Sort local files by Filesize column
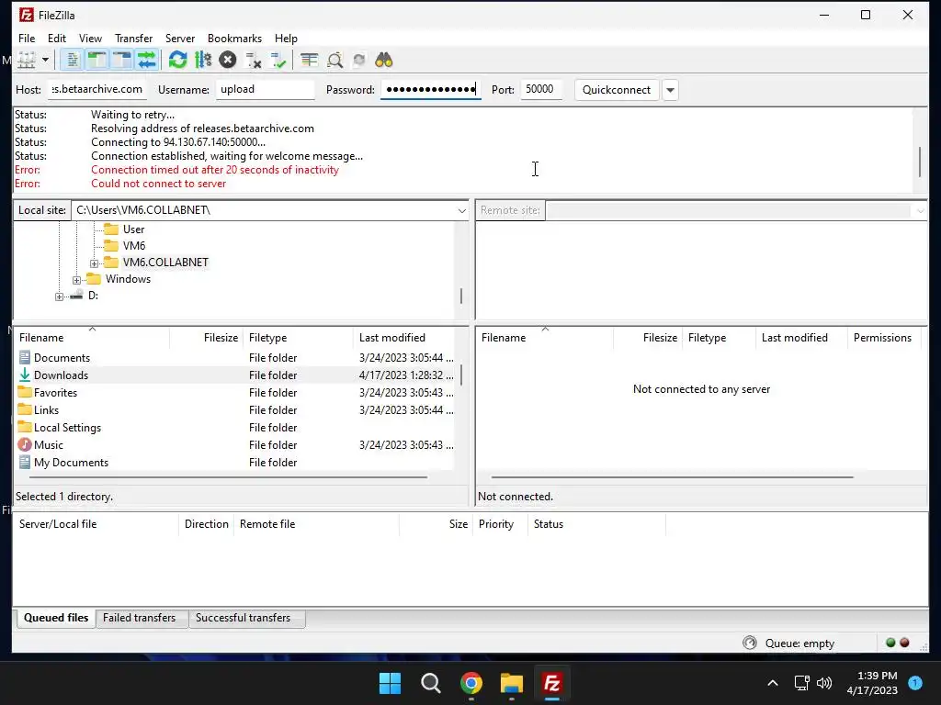941x705 pixels. click(207, 338)
